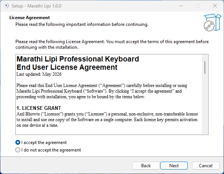Click the "on one device at a time." line
224x174 pixels.
[x=37, y=125]
